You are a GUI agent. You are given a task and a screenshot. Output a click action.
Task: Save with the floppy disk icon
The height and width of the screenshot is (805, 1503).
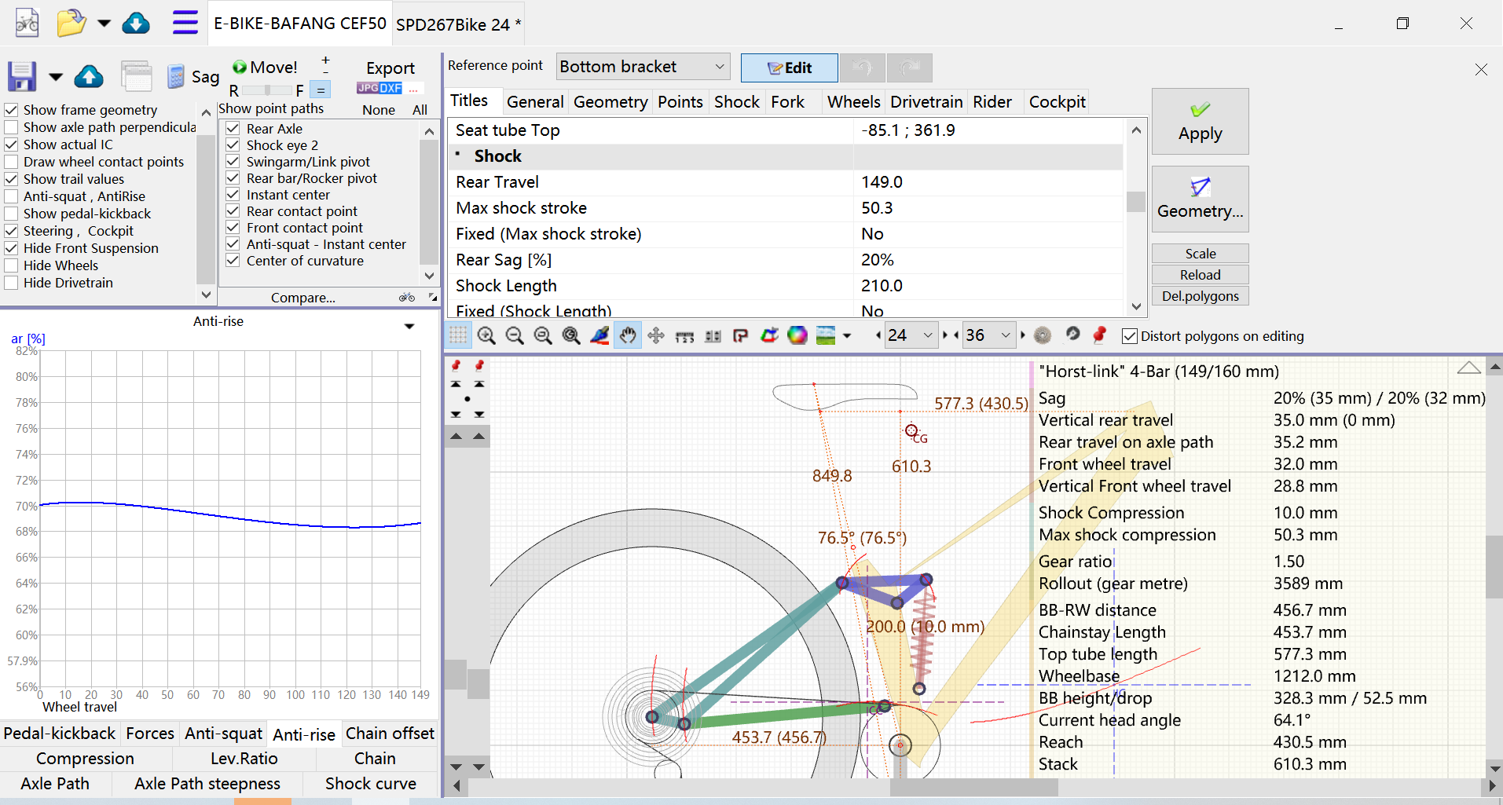[x=22, y=76]
